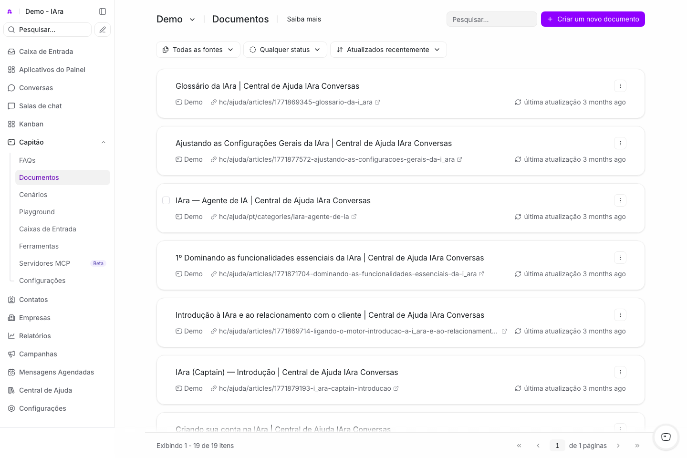
Task: Follow the Saiba mais link
Action: point(304,19)
